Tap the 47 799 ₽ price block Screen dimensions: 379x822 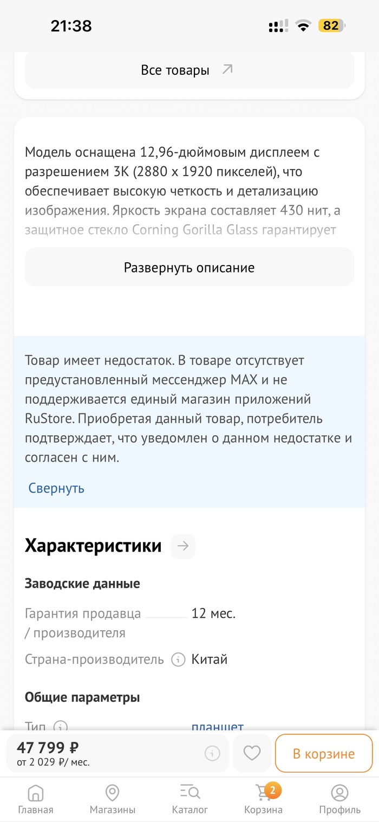[53, 753]
